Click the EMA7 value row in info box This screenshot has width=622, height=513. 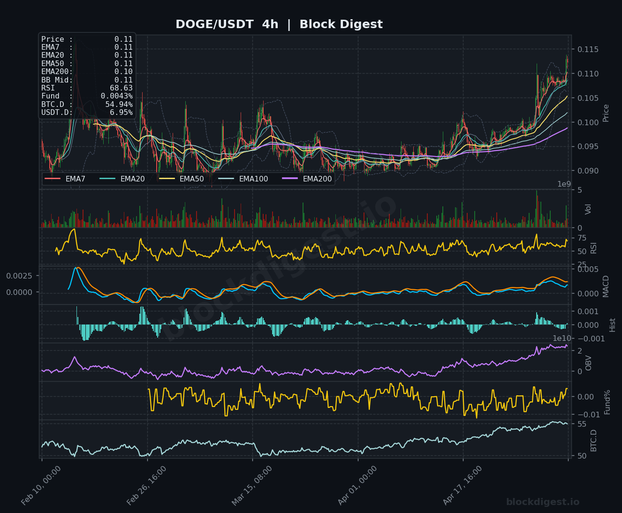[x=87, y=47]
